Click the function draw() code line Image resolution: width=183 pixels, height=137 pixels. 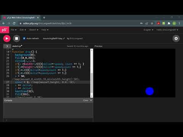[24, 52]
